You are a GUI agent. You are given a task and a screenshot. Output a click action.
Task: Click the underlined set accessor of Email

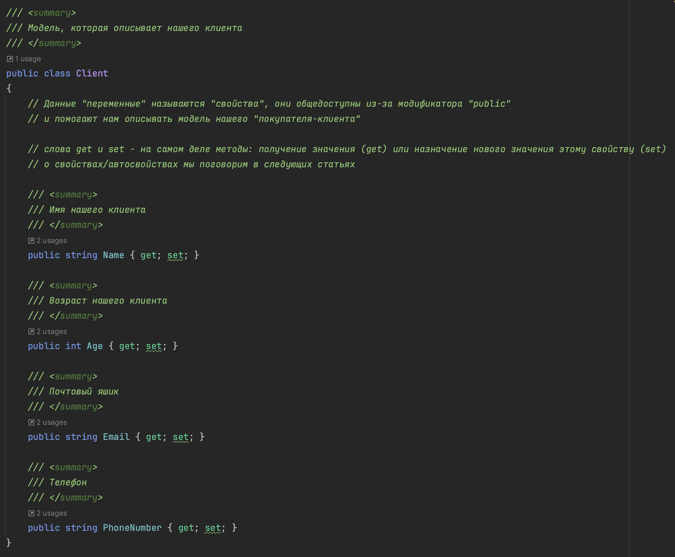click(x=181, y=437)
